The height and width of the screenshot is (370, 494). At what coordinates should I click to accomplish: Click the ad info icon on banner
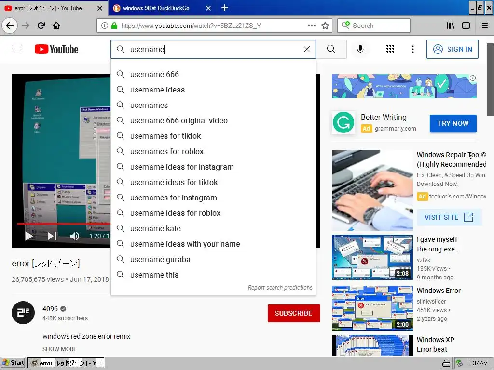[x=473, y=78]
